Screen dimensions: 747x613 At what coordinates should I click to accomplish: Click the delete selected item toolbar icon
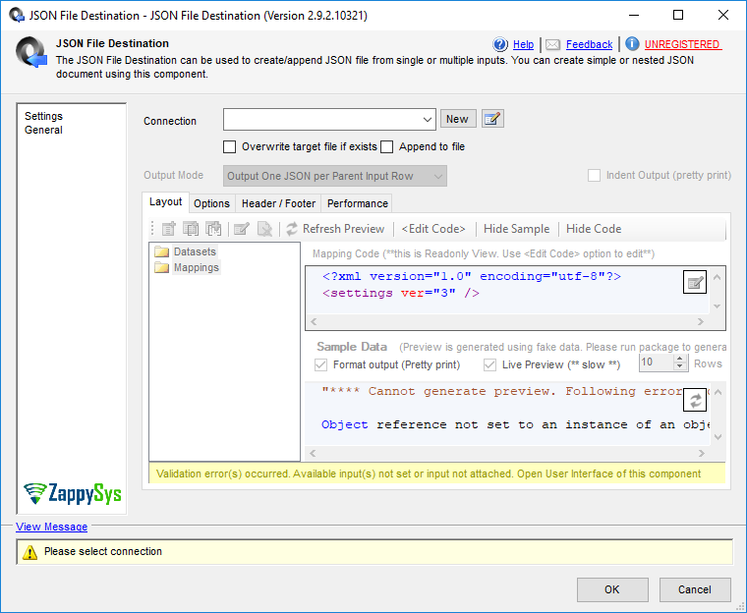[264, 229]
